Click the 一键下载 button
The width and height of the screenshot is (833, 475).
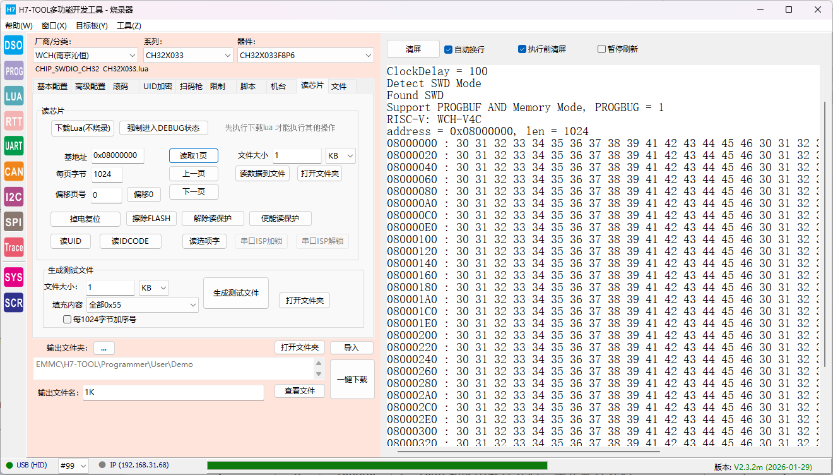pos(352,379)
